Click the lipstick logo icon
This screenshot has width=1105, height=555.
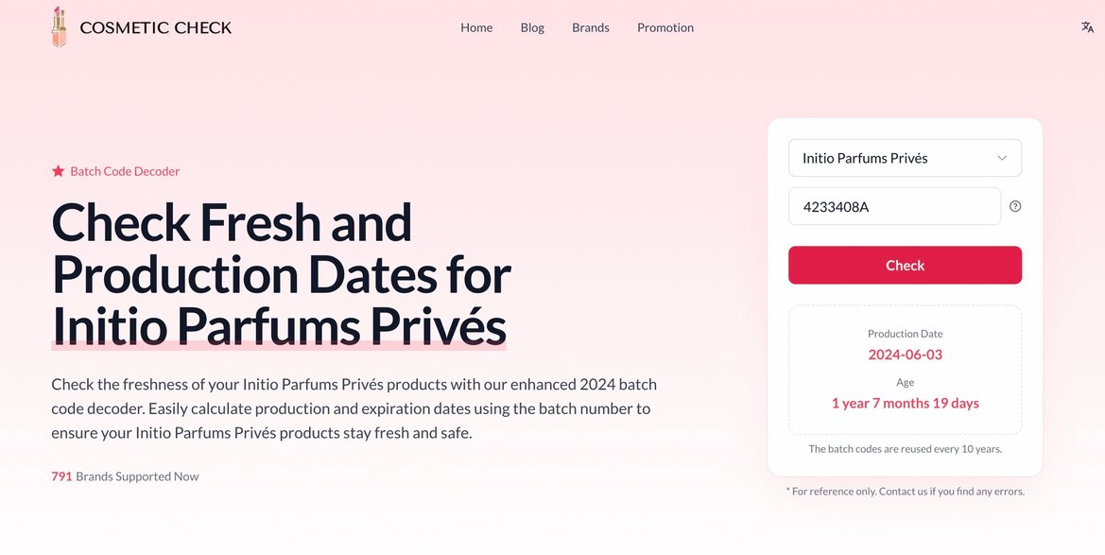[59, 27]
